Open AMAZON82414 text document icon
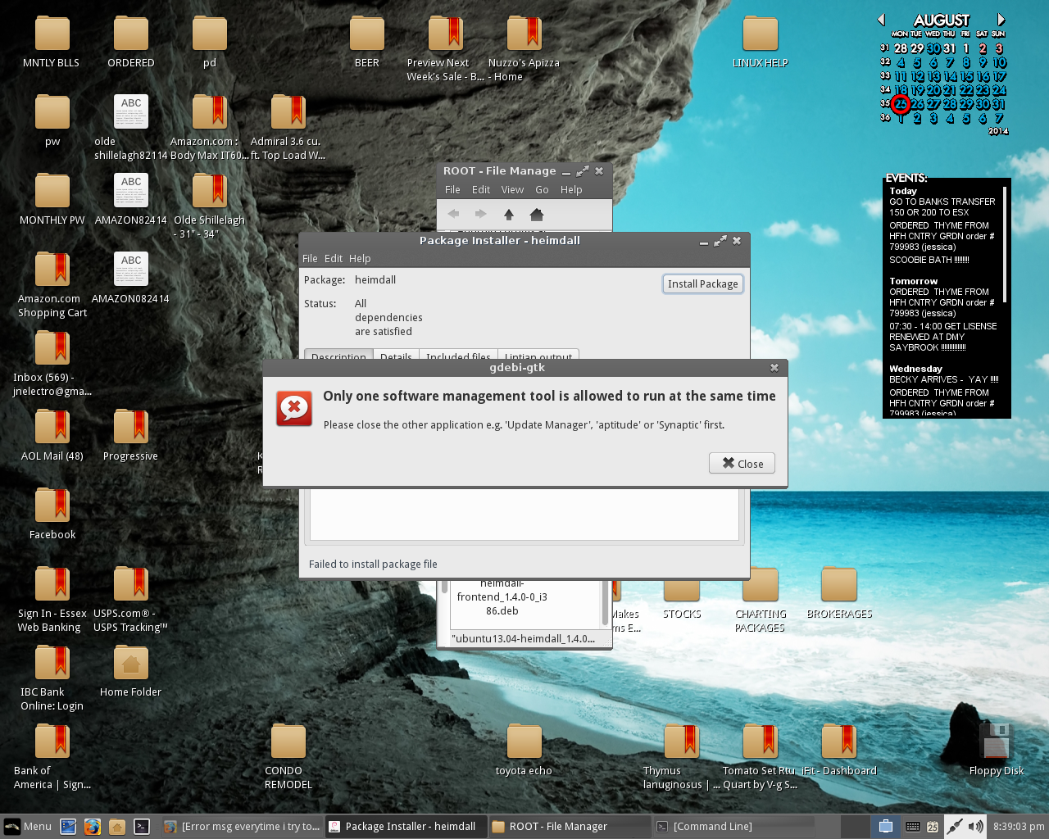This screenshot has width=1049, height=839. 131,199
